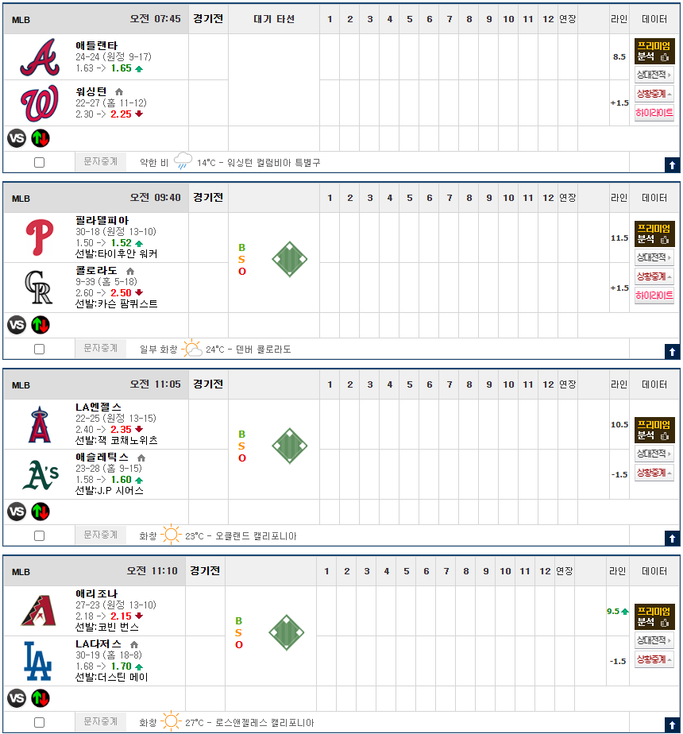The height and width of the screenshot is (734, 683).
Task: Click the Colorado Rockies team logo
Action: point(39,288)
